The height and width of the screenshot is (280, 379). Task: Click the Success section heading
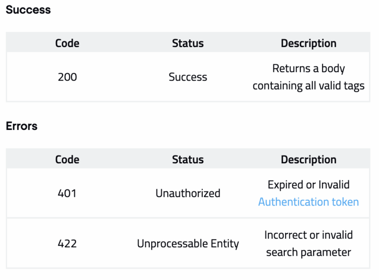click(28, 9)
